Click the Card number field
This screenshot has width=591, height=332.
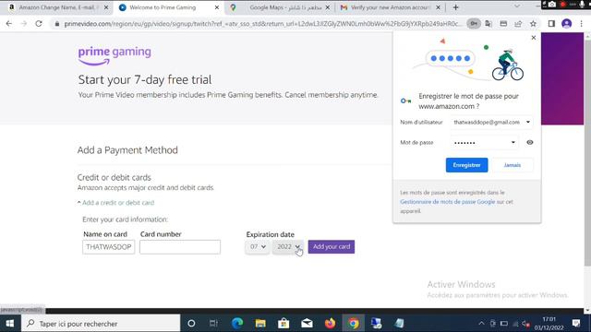click(x=180, y=247)
